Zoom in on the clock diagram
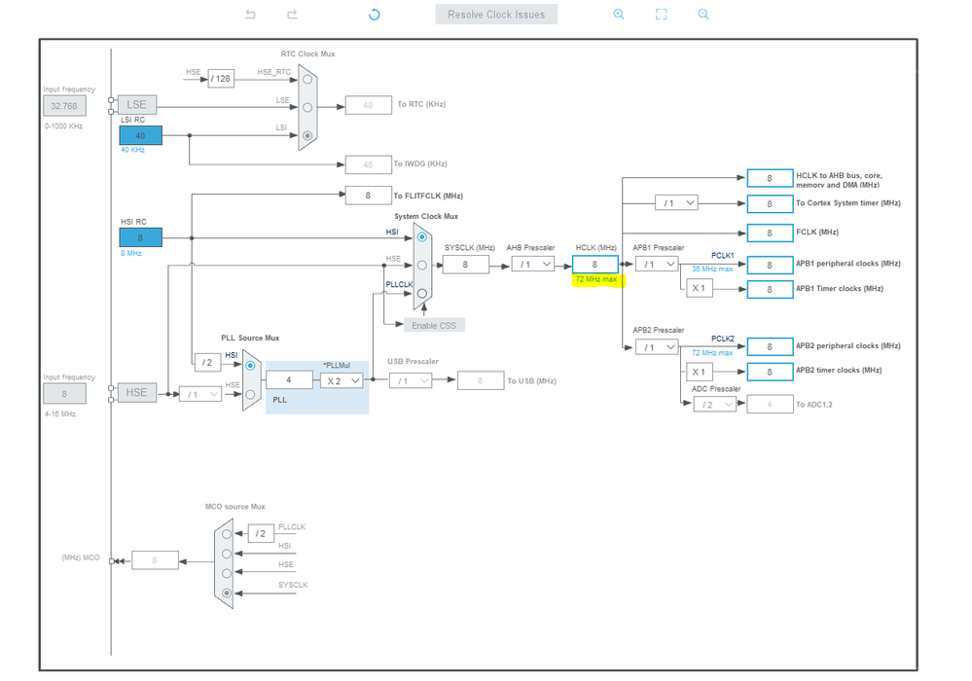 [x=619, y=15]
